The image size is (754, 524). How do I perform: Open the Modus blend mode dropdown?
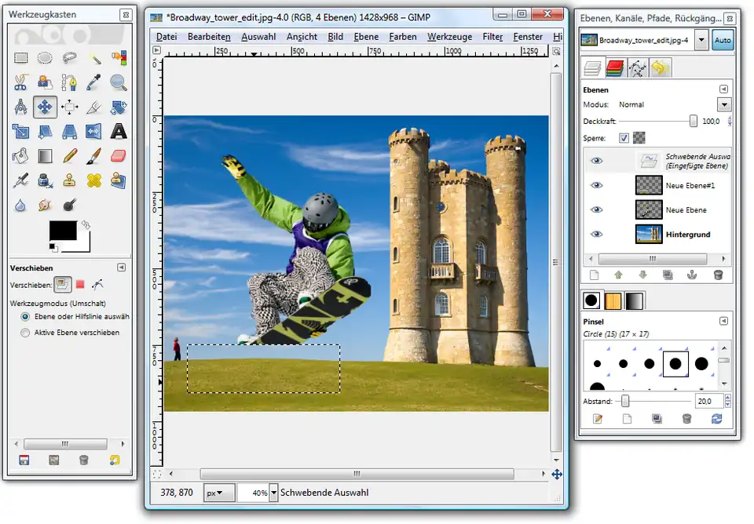click(x=723, y=104)
